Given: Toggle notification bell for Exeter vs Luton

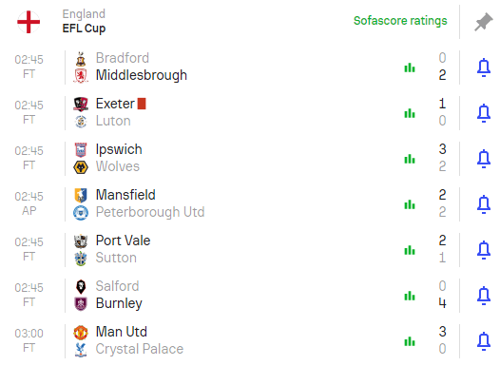Looking at the screenshot, I should [x=484, y=113].
